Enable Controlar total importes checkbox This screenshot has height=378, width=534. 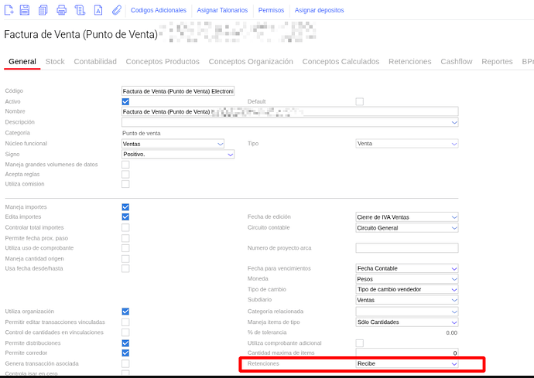tap(125, 227)
